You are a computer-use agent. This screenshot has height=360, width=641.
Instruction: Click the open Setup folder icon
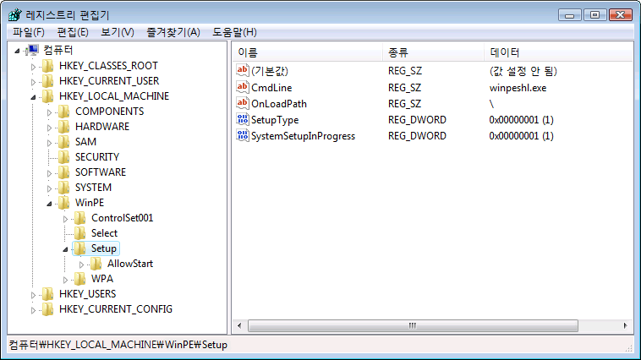[79, 248]
